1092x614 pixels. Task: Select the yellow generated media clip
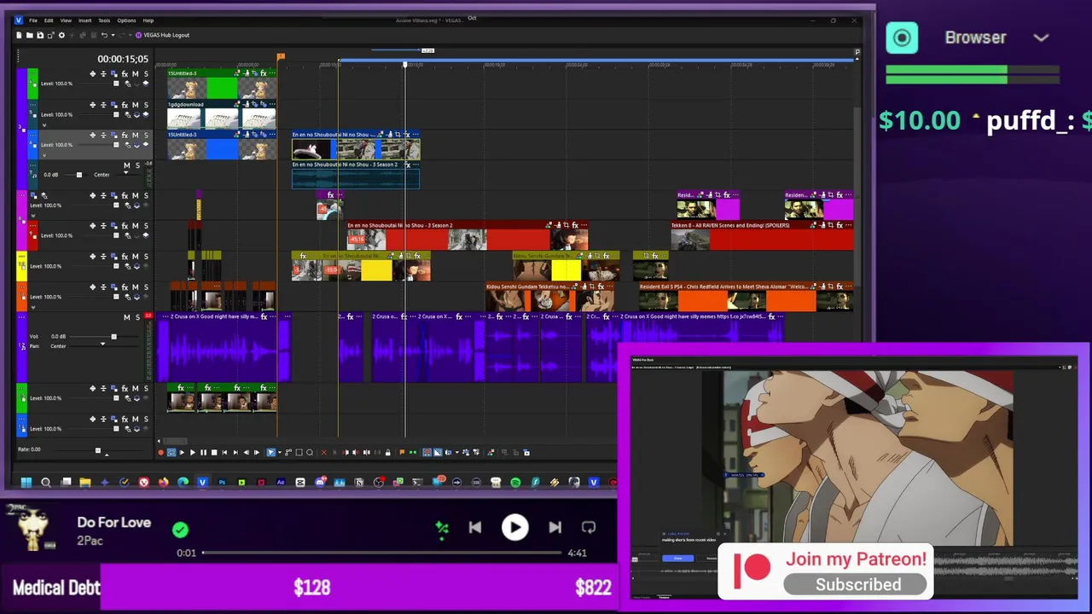pos(376,271)
